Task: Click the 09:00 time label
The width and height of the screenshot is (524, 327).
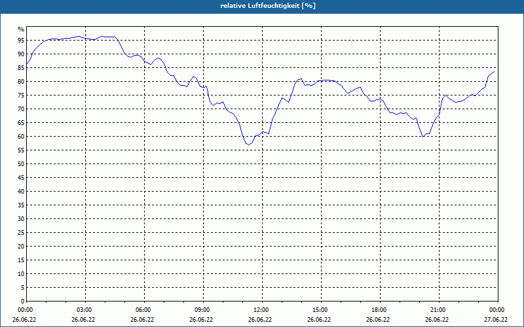Action: point(203,310)
